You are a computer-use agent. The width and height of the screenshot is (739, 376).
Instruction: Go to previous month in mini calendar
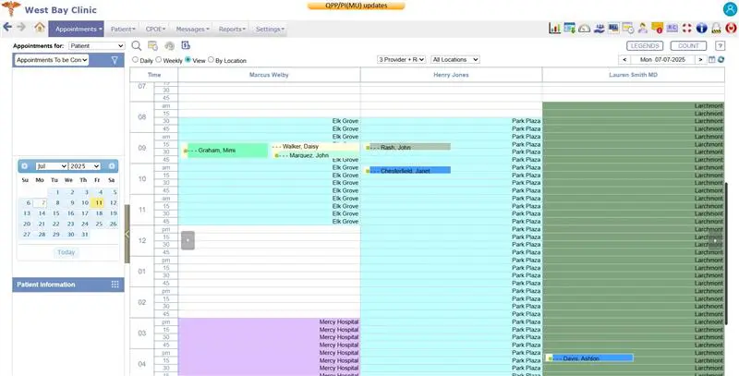point(25,166)
